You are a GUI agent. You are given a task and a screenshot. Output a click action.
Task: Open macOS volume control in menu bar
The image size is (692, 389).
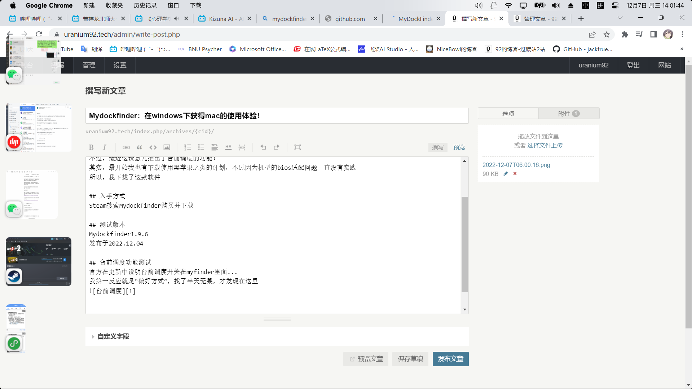[555, 5]
